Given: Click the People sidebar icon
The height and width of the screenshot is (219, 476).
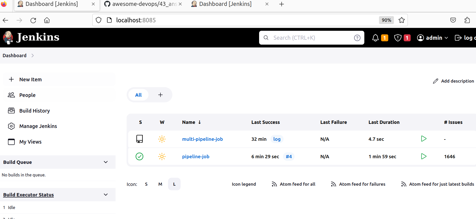Looking at the screenshot, I should [11, 95].
